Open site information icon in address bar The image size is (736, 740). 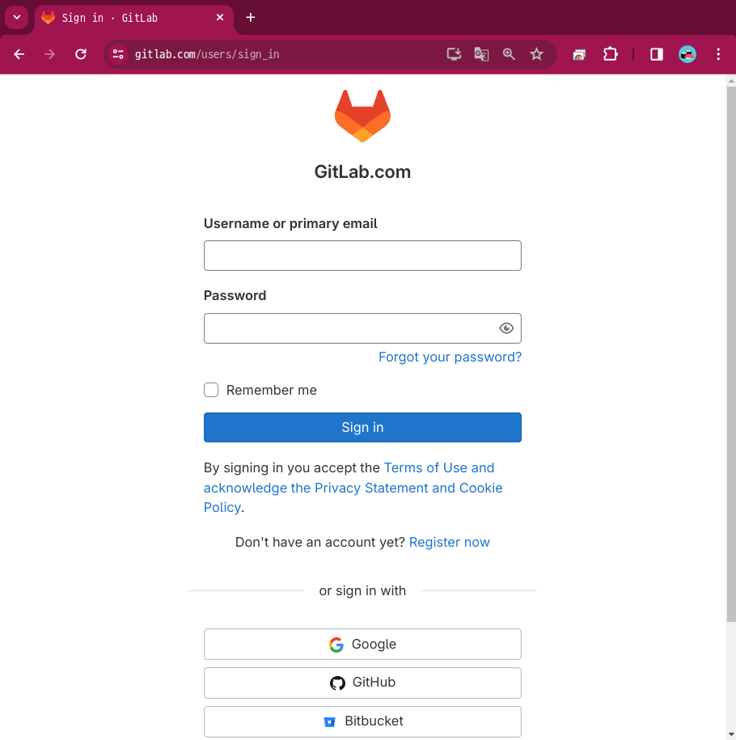[x=118, y=54]
